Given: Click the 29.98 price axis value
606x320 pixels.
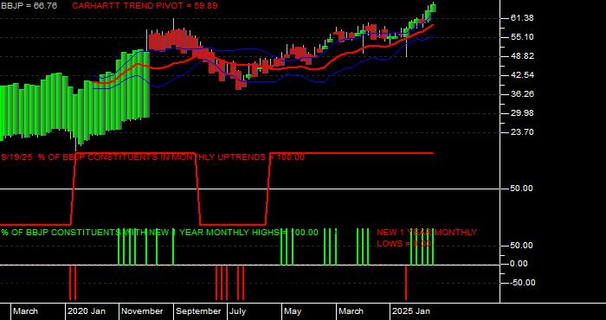Looking at the screenshot, I should point(523,112).
